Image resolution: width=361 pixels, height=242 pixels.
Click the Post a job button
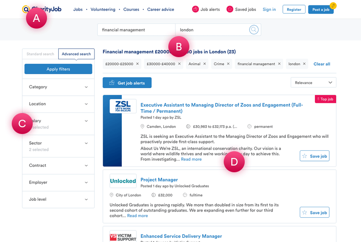click(321, 9)
